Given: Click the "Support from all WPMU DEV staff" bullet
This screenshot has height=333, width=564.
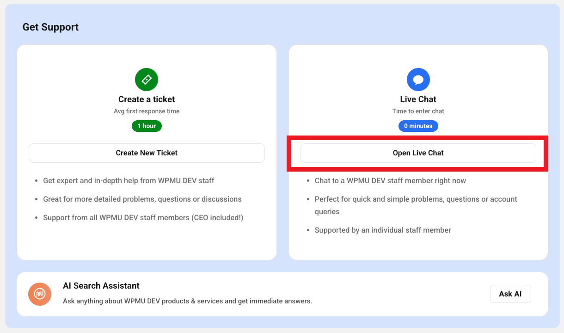Looking at the screenshot, I should coord(143,218).
